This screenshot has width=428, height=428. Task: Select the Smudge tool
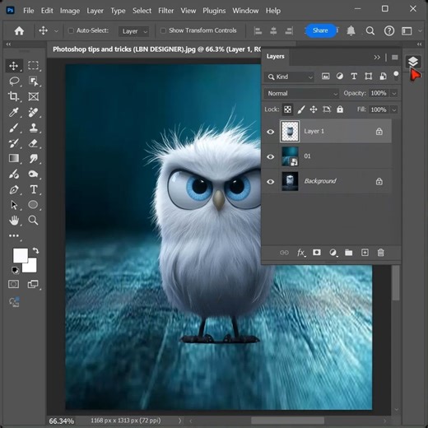[34, 159]
